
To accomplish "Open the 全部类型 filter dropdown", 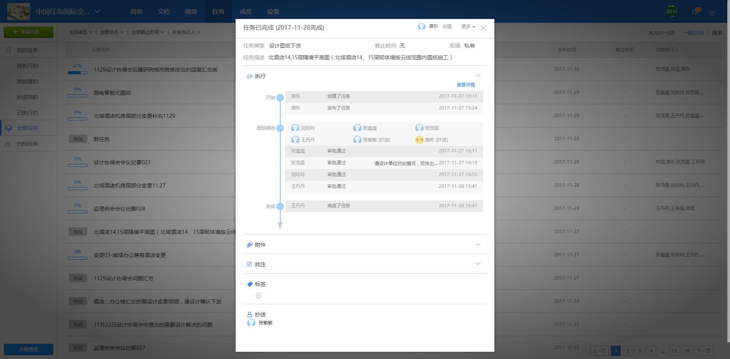I will (80, 32).
